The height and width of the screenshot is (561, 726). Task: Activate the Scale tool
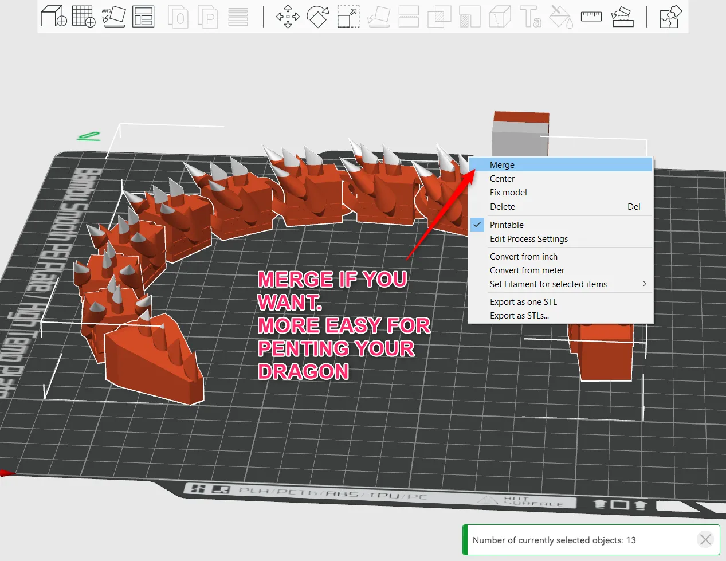coord(348,17)
